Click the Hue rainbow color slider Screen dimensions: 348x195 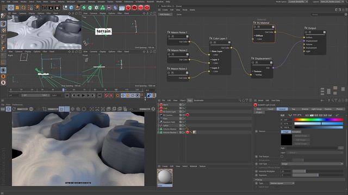point(319,120)
